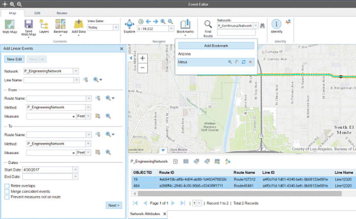The width and height of the screenshot is (356, 219).
Task: Activate the Identify tool
Action: [277, 26]
